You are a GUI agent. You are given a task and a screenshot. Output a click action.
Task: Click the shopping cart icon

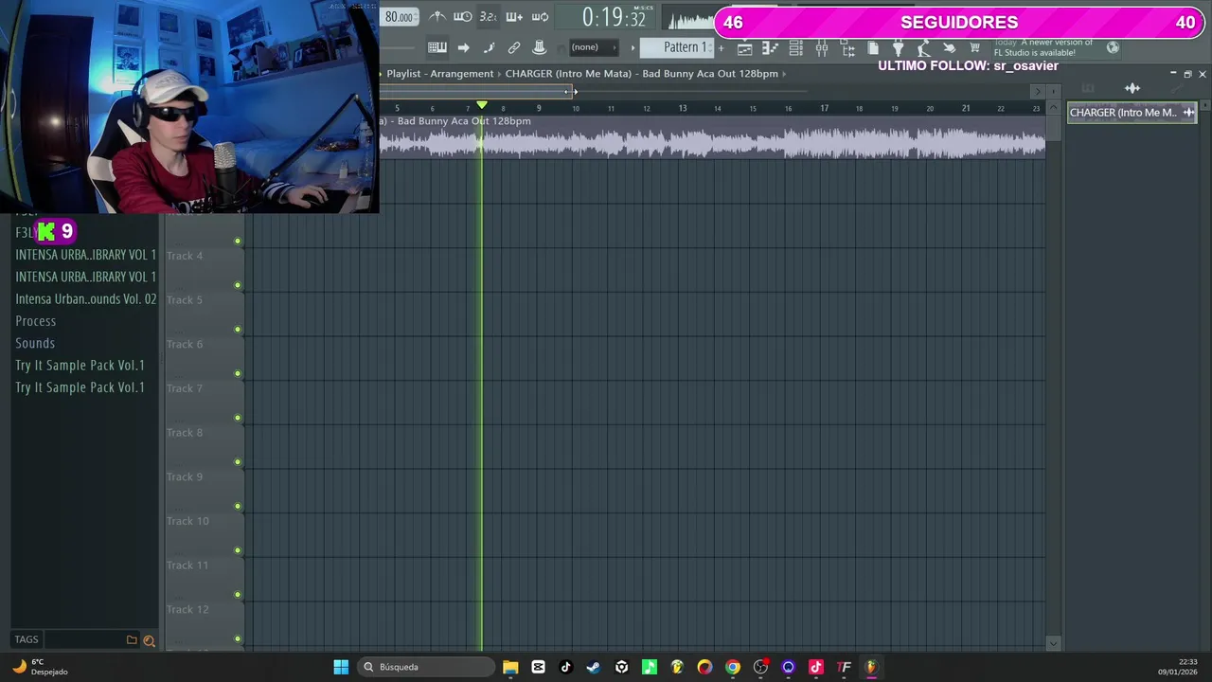[975, 47]
